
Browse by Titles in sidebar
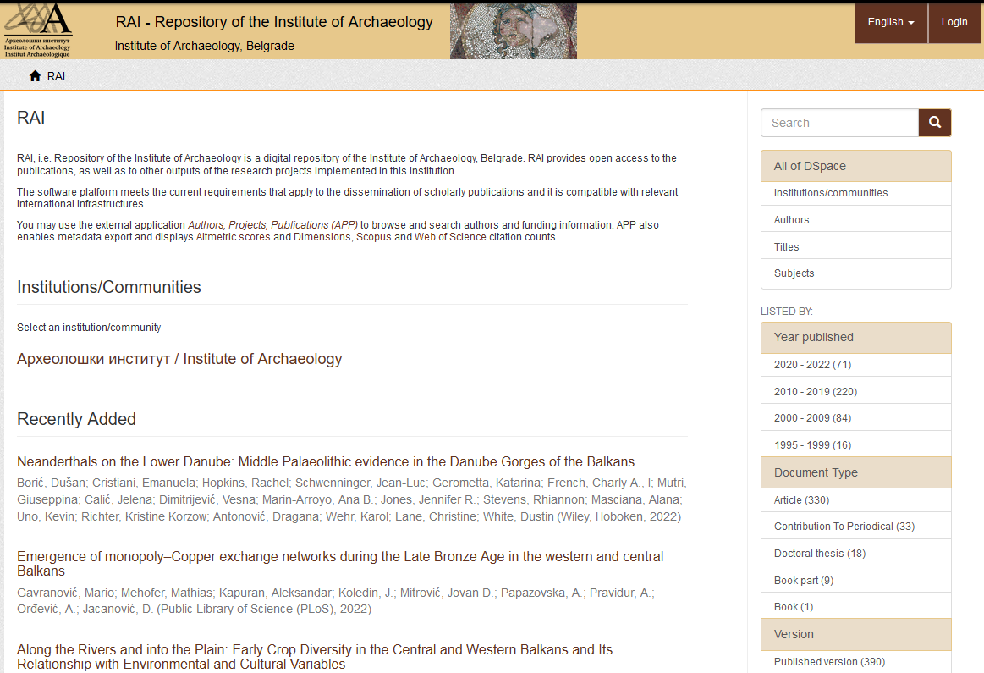coord(786,247)
